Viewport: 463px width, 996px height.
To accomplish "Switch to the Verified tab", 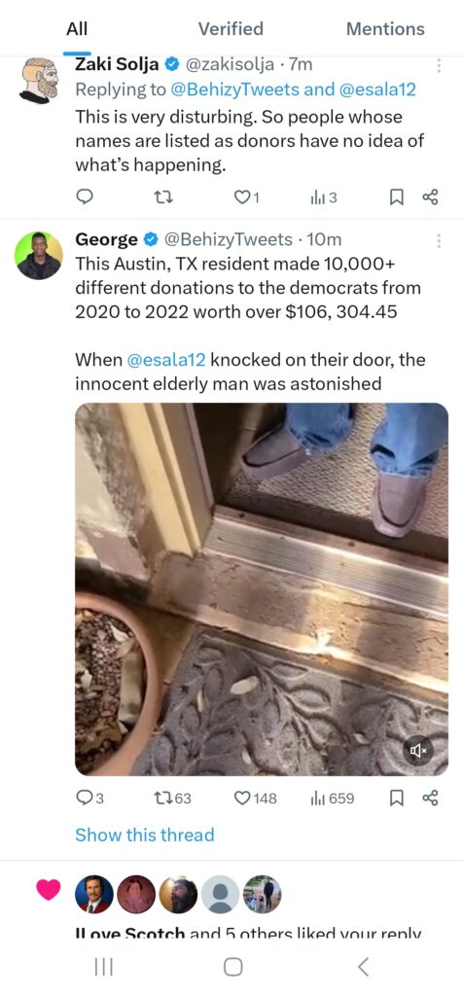I will pos(231,28).
